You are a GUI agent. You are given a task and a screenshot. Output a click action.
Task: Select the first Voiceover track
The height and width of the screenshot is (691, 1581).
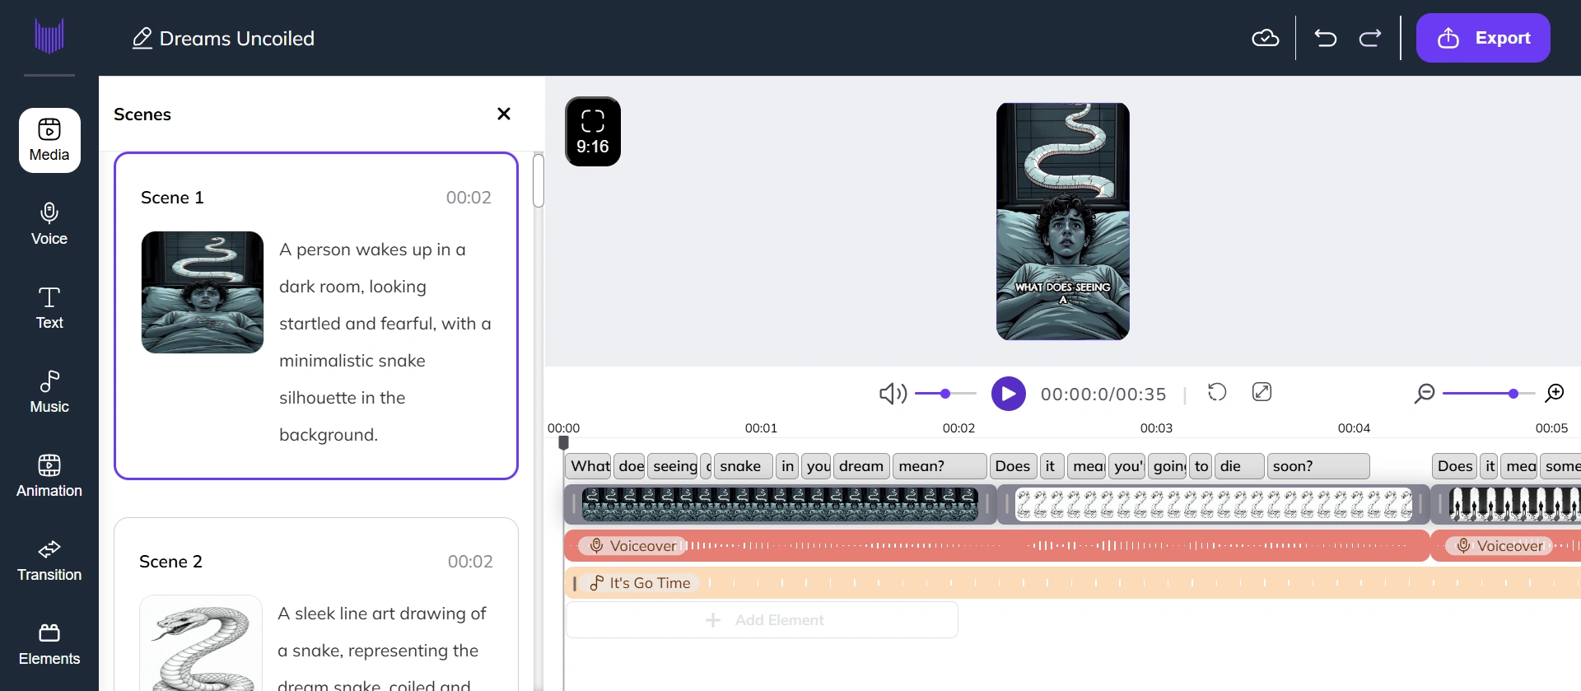[996, 546]
